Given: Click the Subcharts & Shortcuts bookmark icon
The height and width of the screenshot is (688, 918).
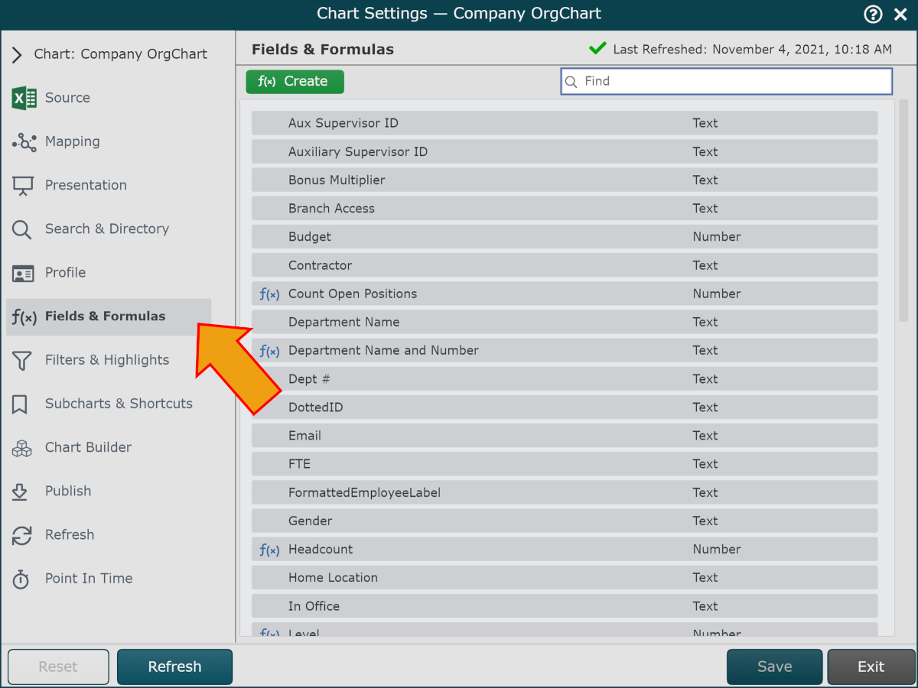Looking at the screenshot, I should 21,404.
